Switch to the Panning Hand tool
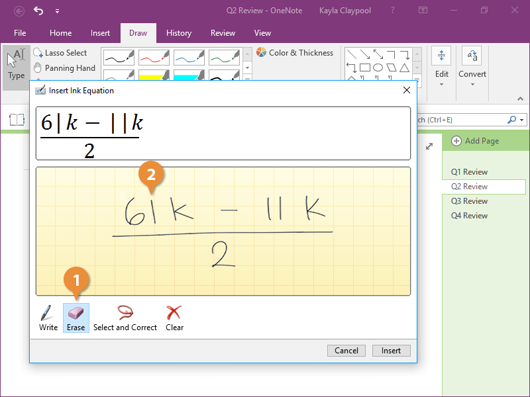This screenshot has width=530, height=397. pos(64,68)
